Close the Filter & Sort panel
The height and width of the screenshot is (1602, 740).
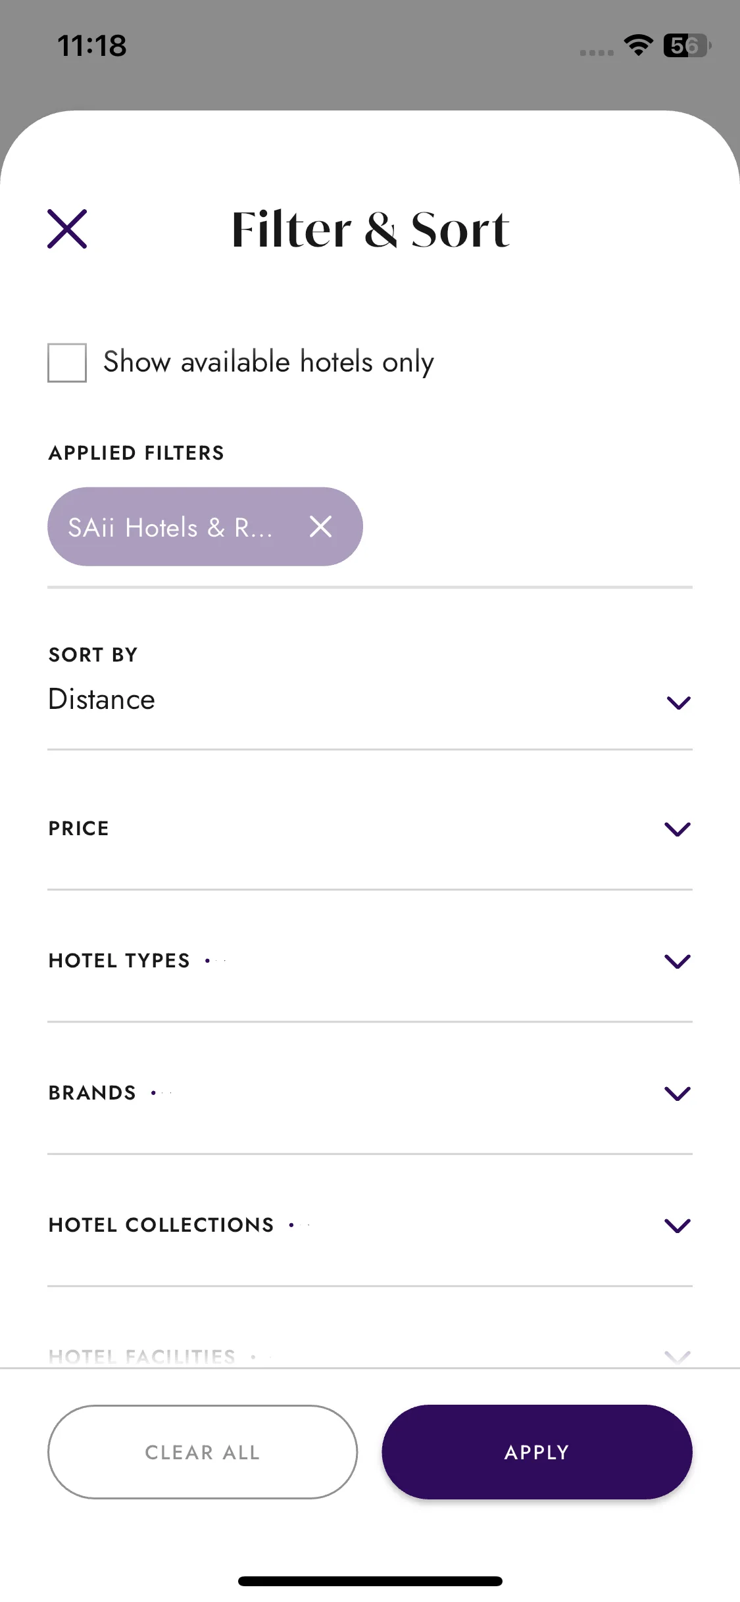(67, 229)
